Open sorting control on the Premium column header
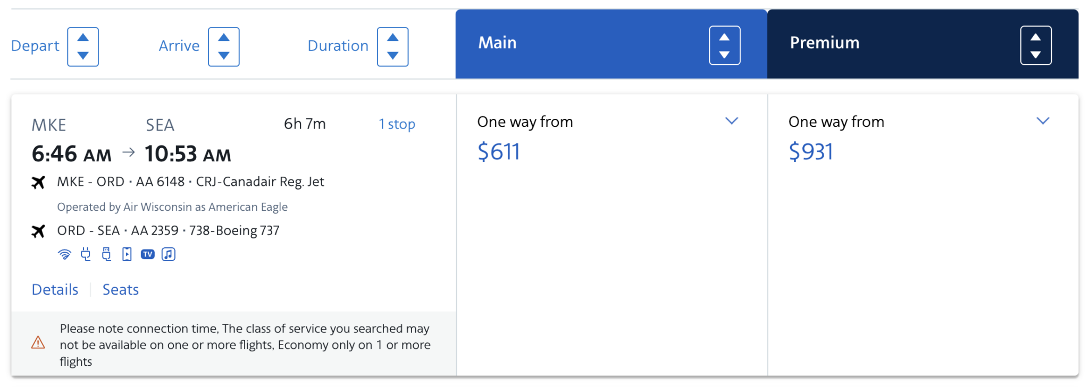This screenshot has height=387, width=1089. coord(1036,45)
